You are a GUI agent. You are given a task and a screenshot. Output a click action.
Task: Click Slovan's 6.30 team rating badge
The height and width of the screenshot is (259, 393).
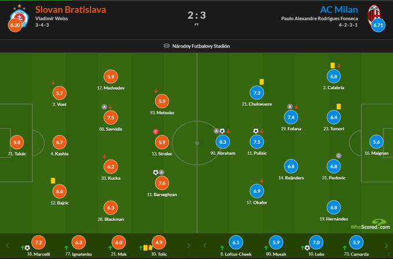(x=17, y=26)
